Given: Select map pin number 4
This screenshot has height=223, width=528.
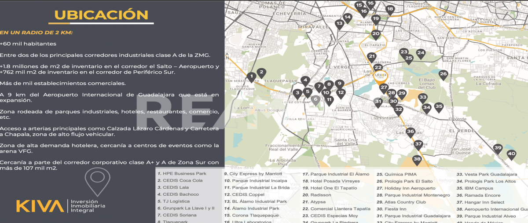Looking at the screenshot, I should pos(305,81).
